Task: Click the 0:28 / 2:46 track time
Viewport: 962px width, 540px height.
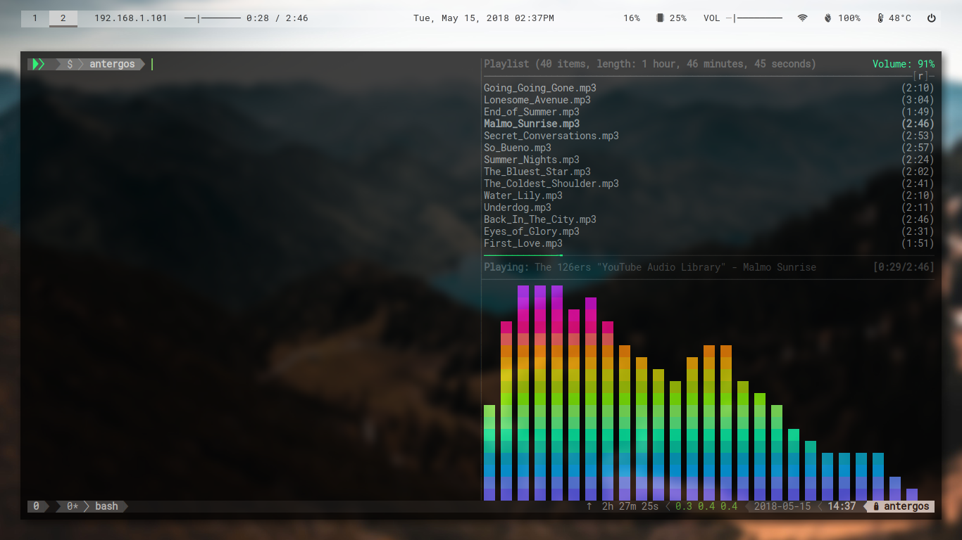Action: coord(277,18)
